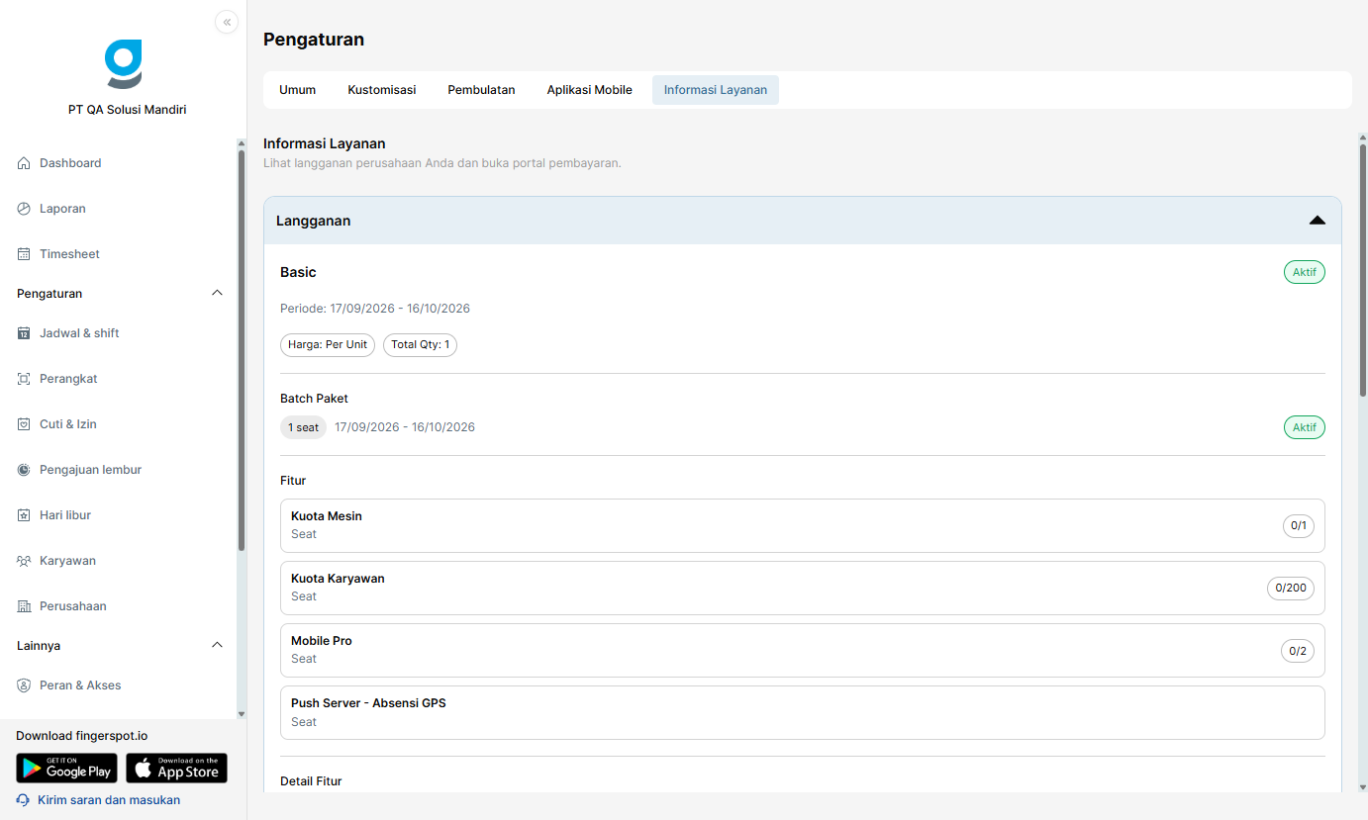Click the 1 seat badge
The height and width of the screenshot is (820, 1368).
(x=303, y=427)
